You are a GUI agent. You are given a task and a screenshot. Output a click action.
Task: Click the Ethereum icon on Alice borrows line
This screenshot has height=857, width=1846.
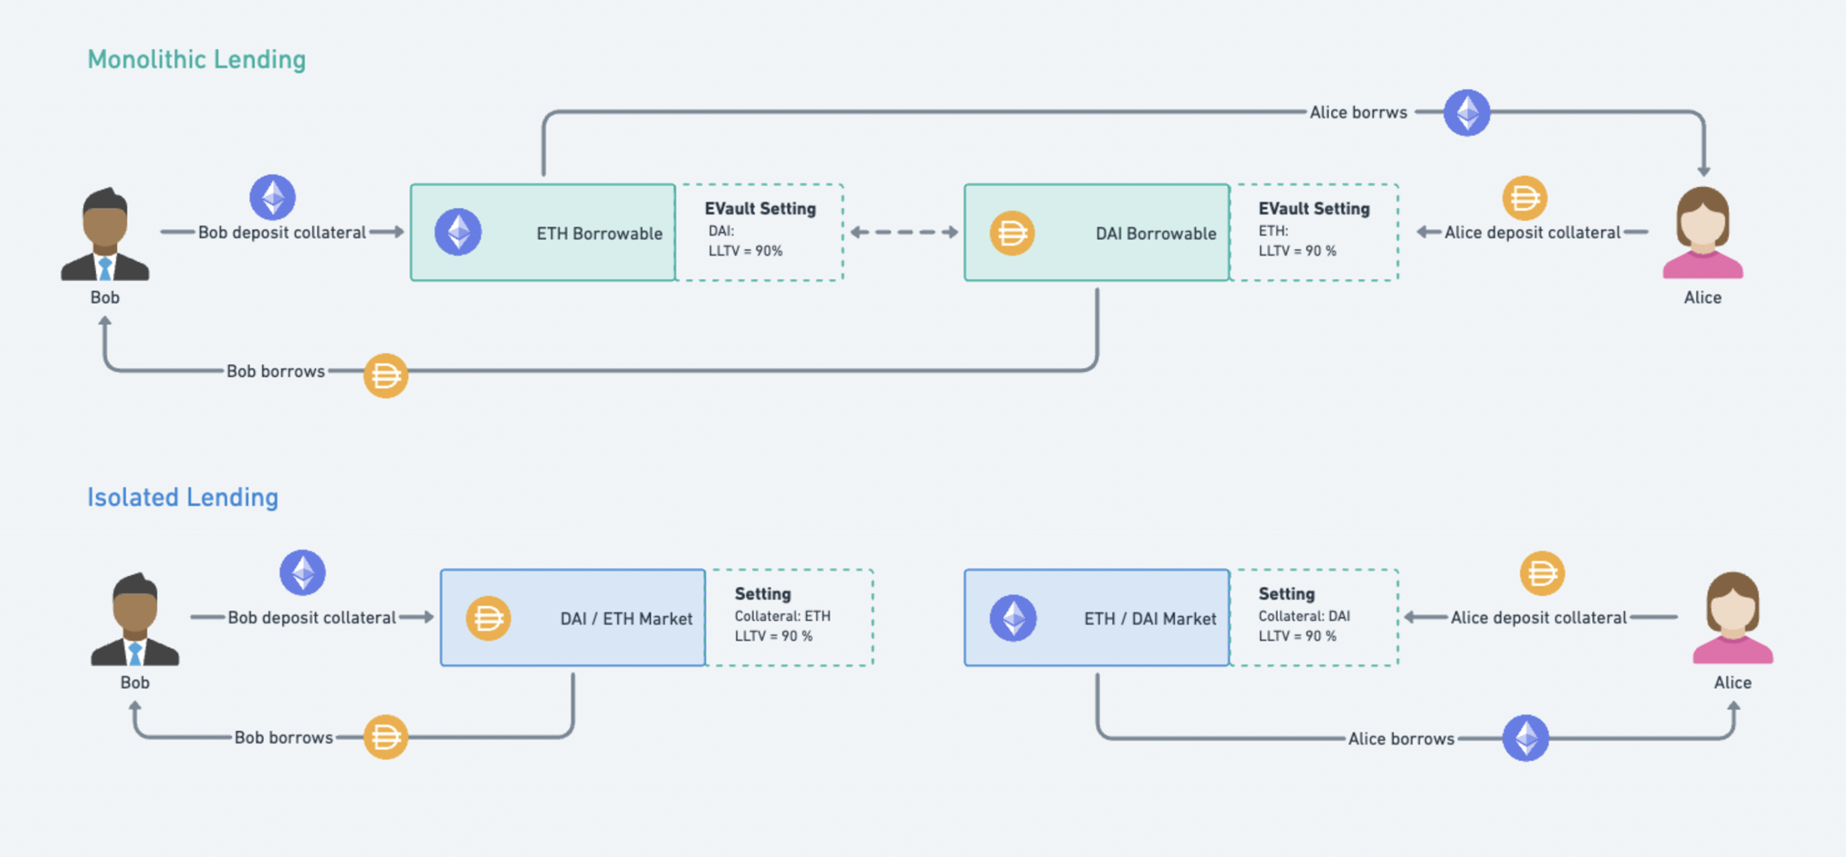tap(1525, 737)
